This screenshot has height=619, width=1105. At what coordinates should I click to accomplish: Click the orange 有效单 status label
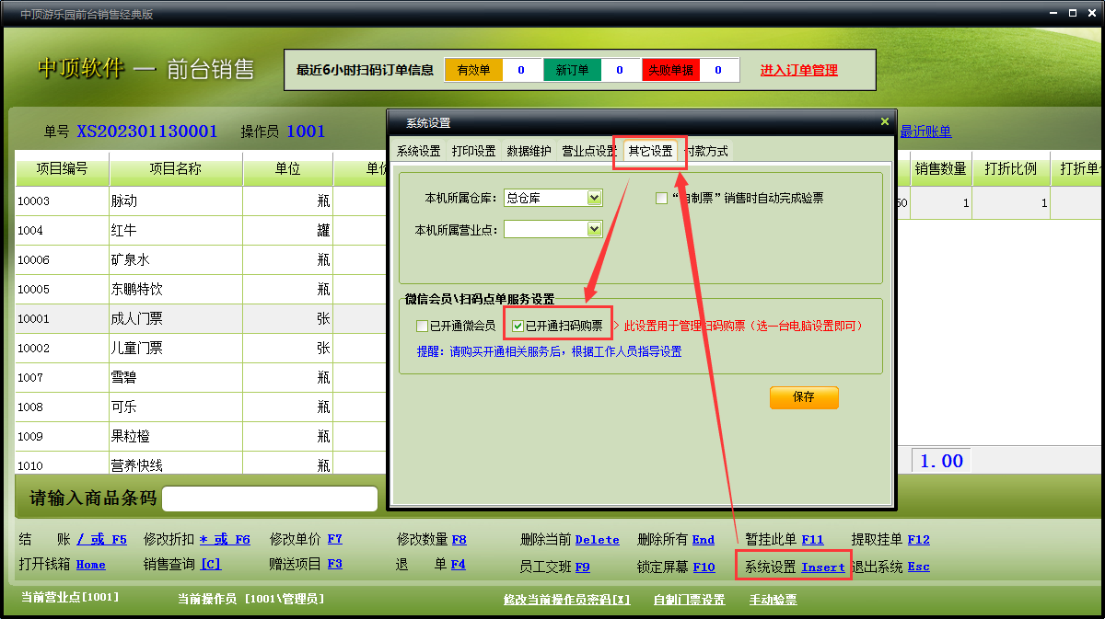[x=473, y=70]
